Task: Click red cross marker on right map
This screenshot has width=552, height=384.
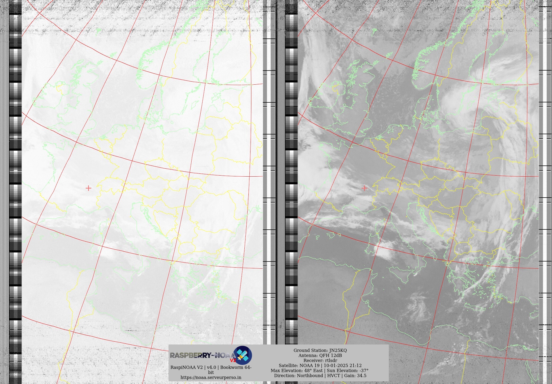Action: pos(364,188)
